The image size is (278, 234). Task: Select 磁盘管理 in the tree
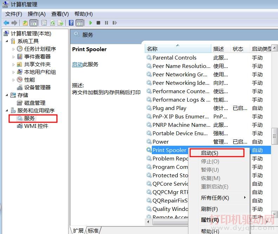point(35,103)
